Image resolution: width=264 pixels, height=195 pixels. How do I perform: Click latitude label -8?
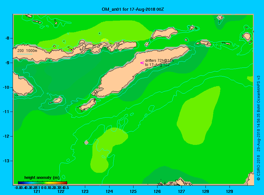click(x=7, y=38)
